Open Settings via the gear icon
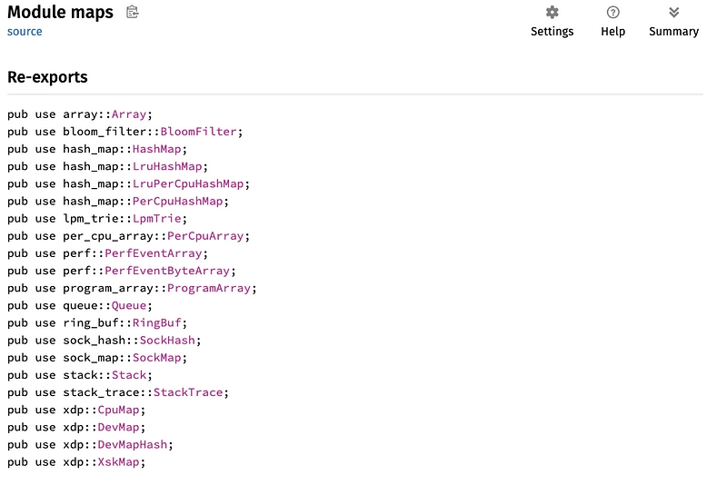This screenshot has width=727, height=485. click(x=552, y=13)
